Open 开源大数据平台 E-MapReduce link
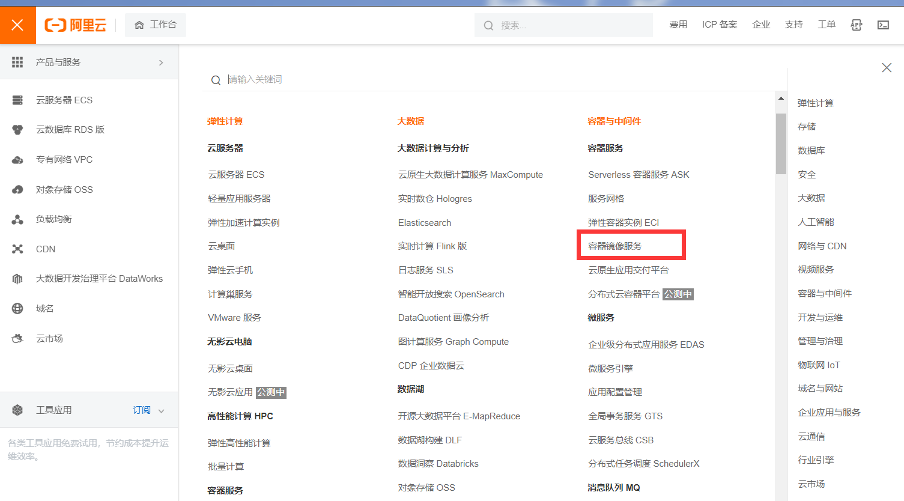Image resolution: width=904 pixels, height=501 pixels. coord(459,416)
